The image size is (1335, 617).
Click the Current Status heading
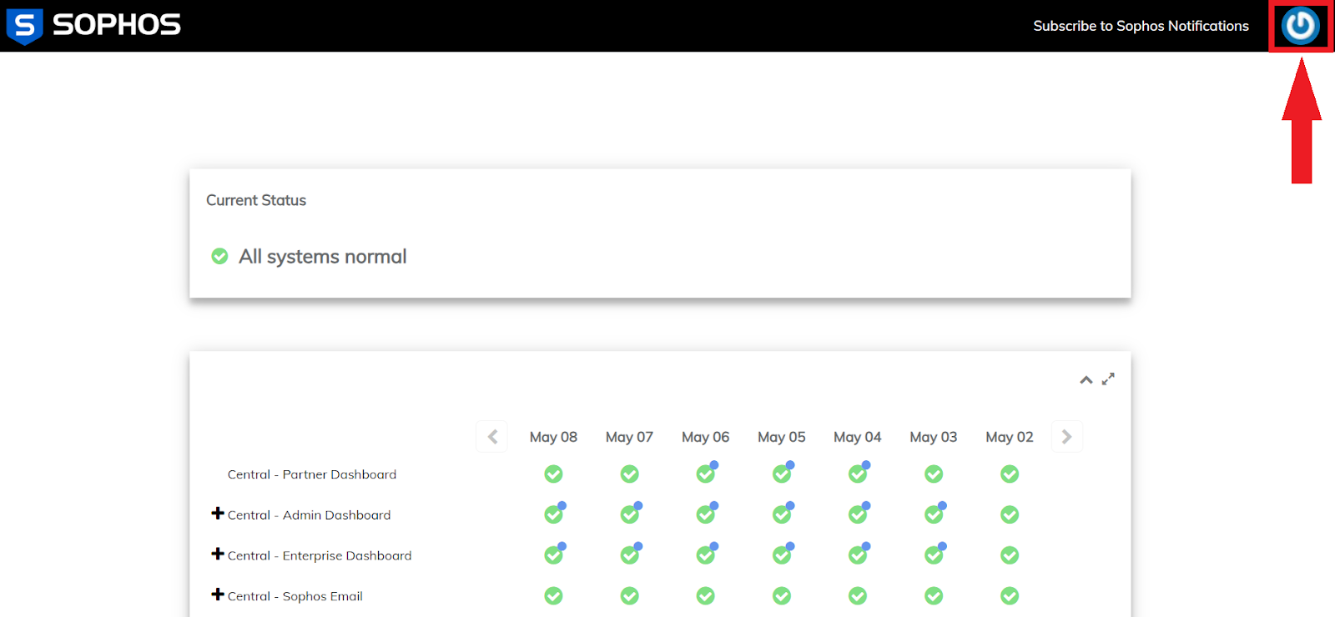click(256, 200)
